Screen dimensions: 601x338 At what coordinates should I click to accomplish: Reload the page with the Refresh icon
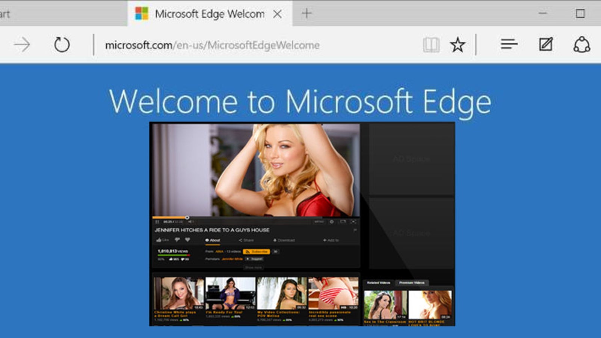tap(62, 45)
